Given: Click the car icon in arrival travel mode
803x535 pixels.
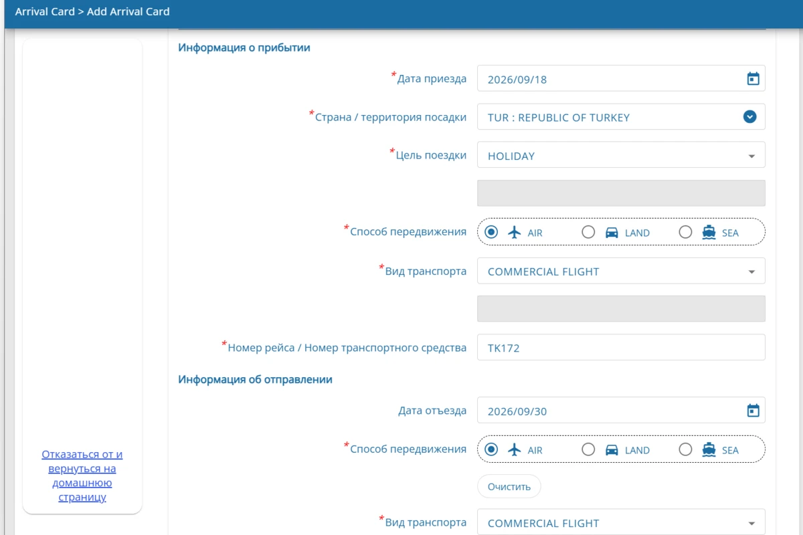Looking at the screenshot, I should (x=612, y=233).
